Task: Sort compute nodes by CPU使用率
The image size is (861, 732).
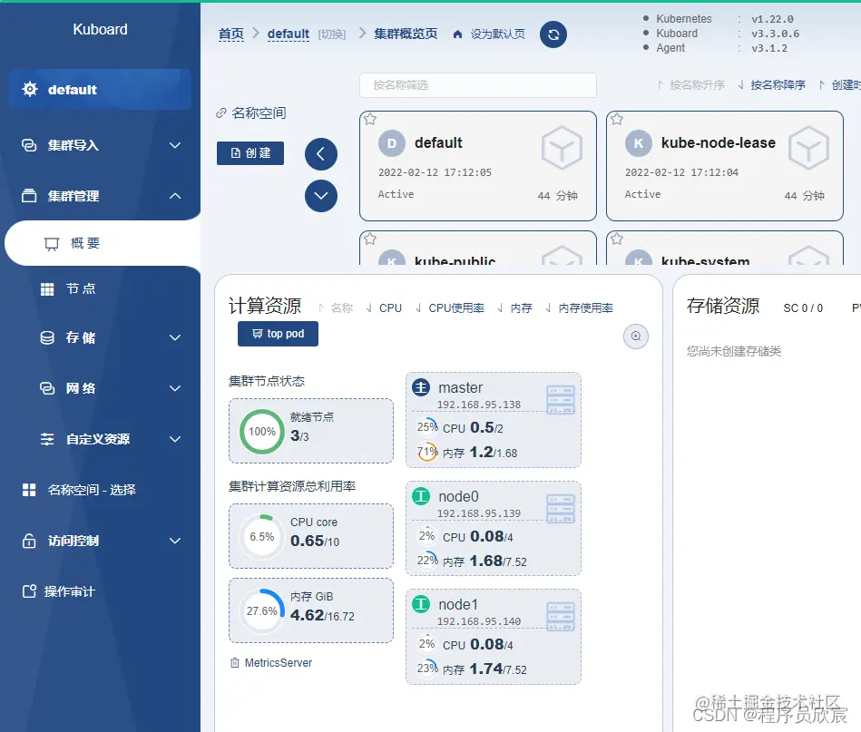Action: [450, 308]
